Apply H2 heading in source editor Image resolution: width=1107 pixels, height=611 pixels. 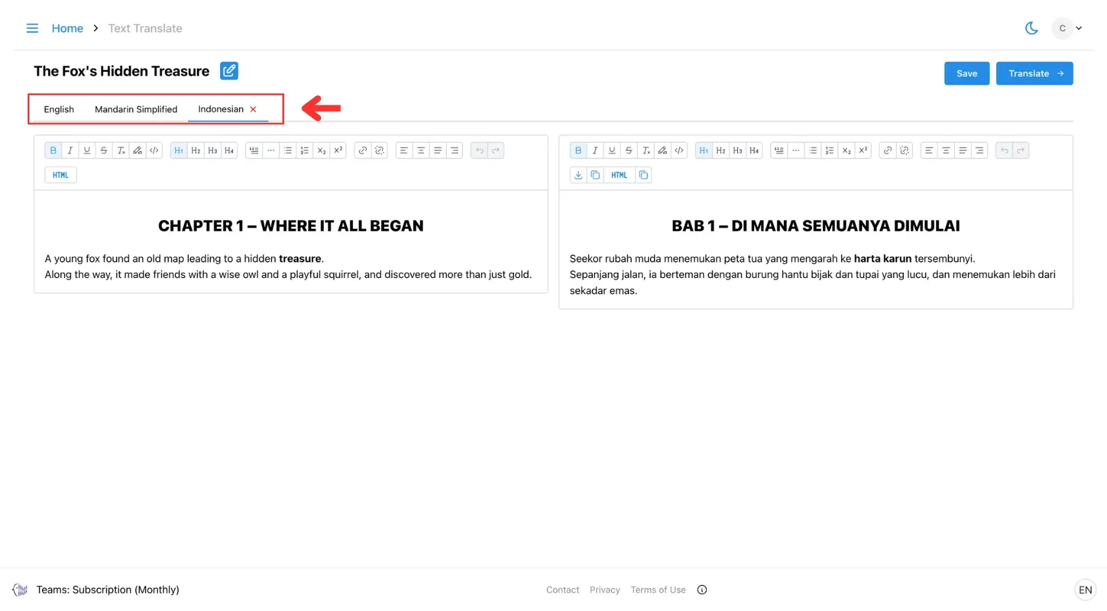pos(196,151)
